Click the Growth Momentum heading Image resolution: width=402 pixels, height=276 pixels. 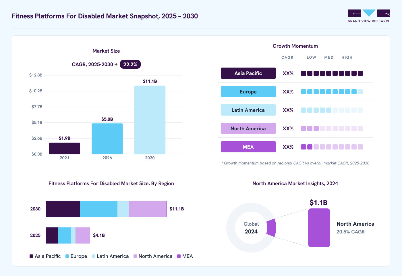pyautogui.click(x=295, y=46)
